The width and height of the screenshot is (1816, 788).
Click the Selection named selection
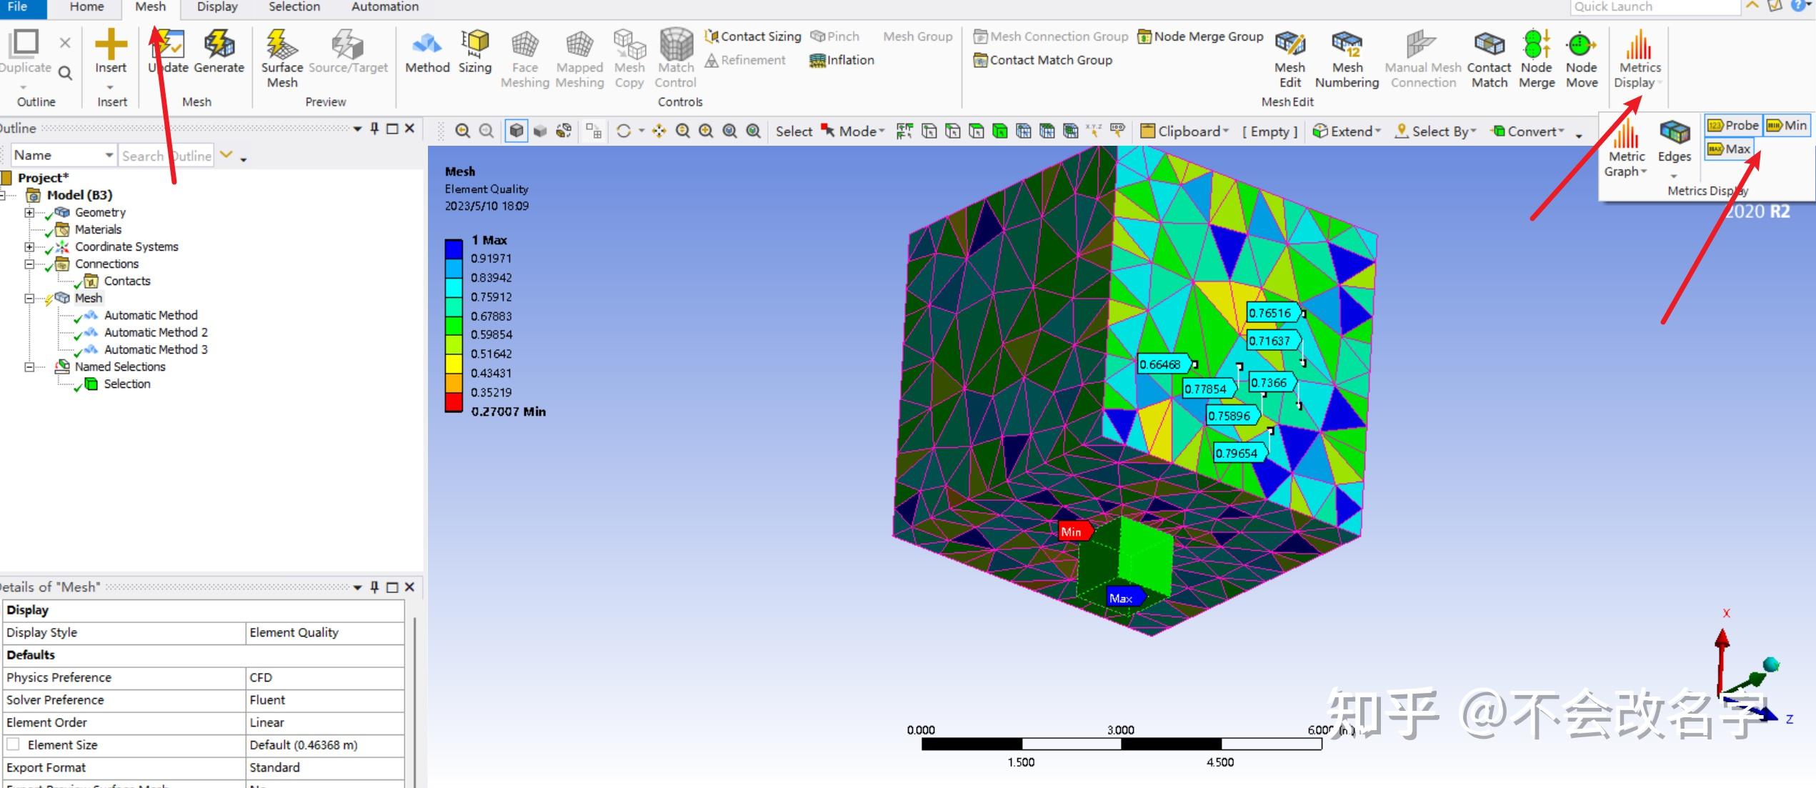[x=127, y=384]
